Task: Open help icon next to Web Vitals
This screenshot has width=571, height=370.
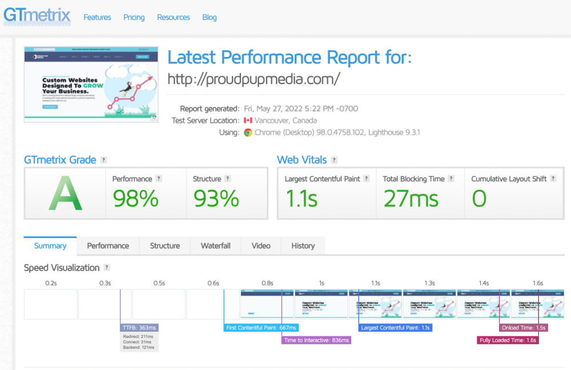Action: pyautogui.click(x=334, y=160)
